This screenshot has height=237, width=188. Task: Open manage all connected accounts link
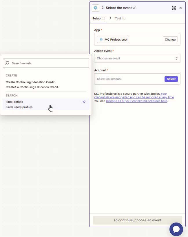(137, 101)
